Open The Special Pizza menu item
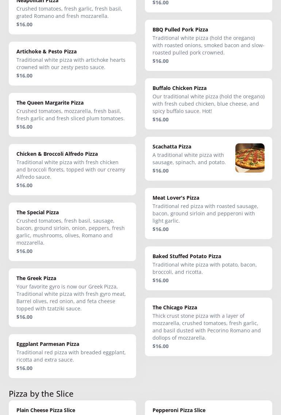 pos(72,231)
